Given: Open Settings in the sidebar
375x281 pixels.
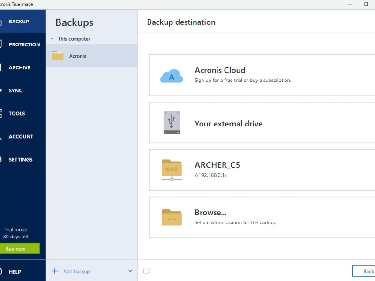Looking at the screenshot, I should point(22,159).
